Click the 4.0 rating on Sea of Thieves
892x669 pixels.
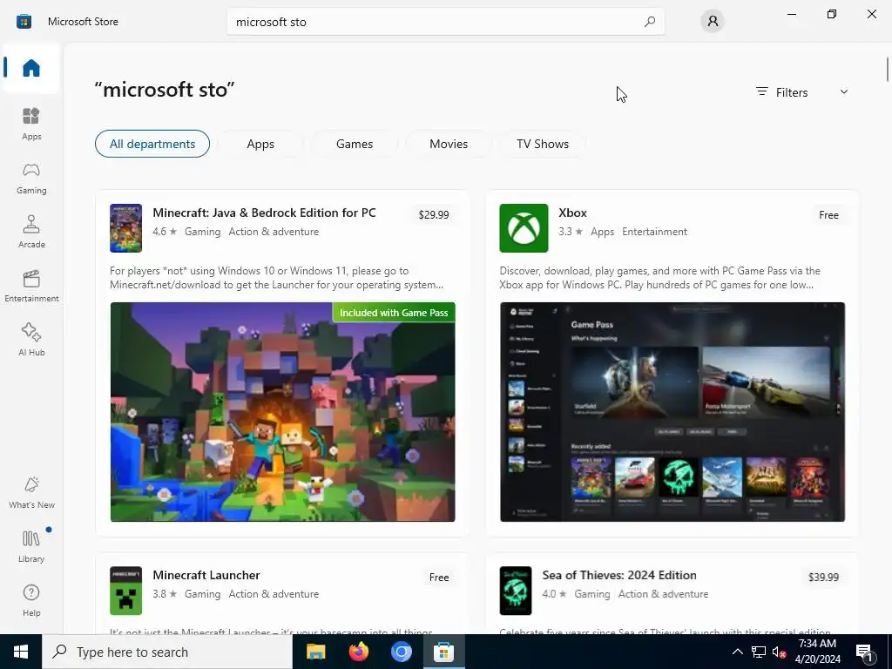coord(554,594)
